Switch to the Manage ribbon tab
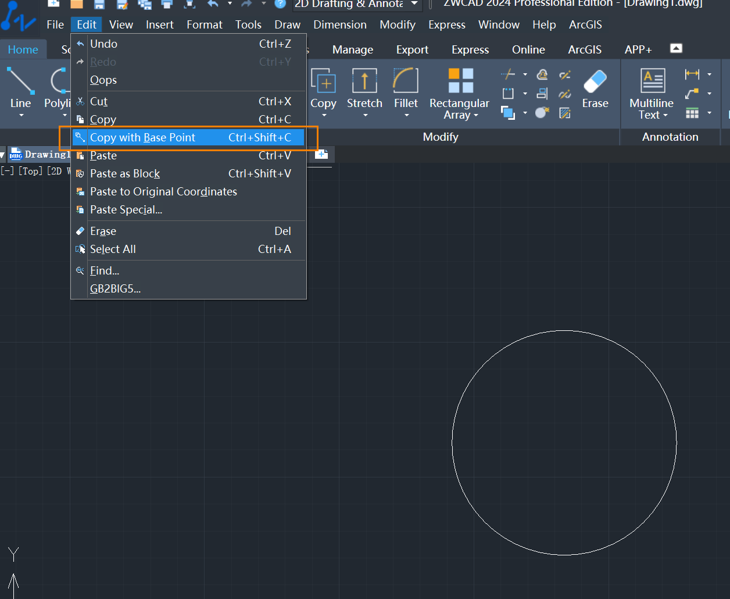730x599 pixels. 353,49
